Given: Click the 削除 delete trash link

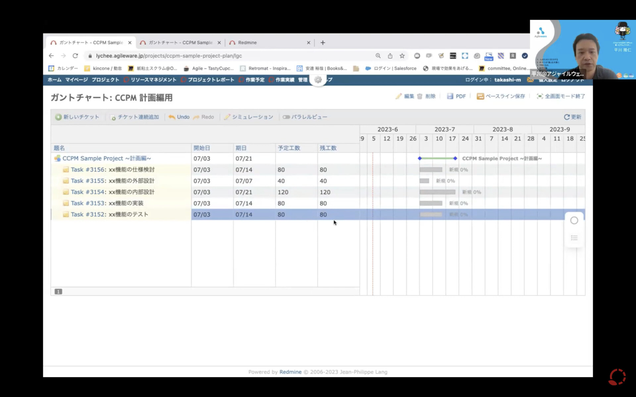Looking at the screenshot, I should tap(426, 96).
